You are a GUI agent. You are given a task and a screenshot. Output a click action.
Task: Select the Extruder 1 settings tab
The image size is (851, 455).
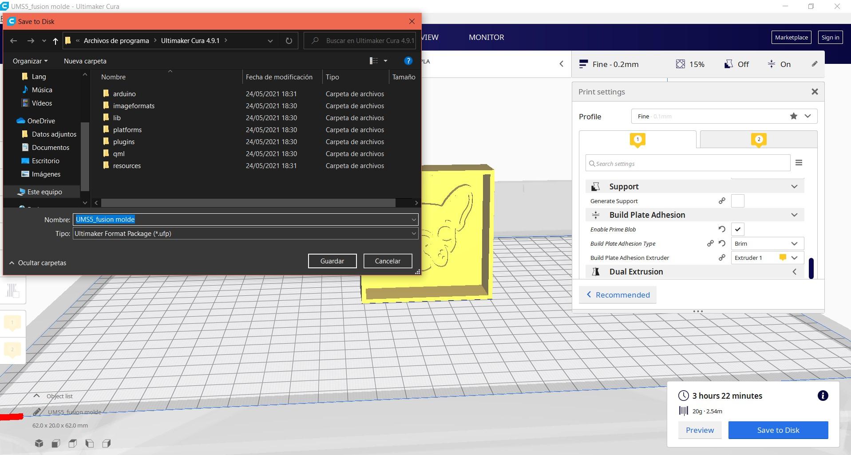[x=637, y=139]
